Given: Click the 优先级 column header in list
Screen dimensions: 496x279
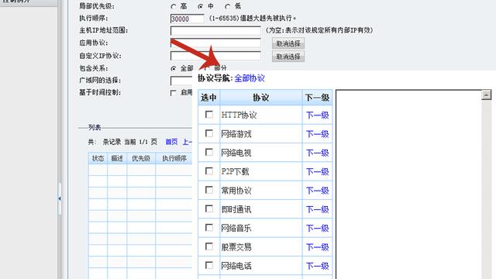Looking at the screenshot, I should pyautogui.click(x=141, y=158).
